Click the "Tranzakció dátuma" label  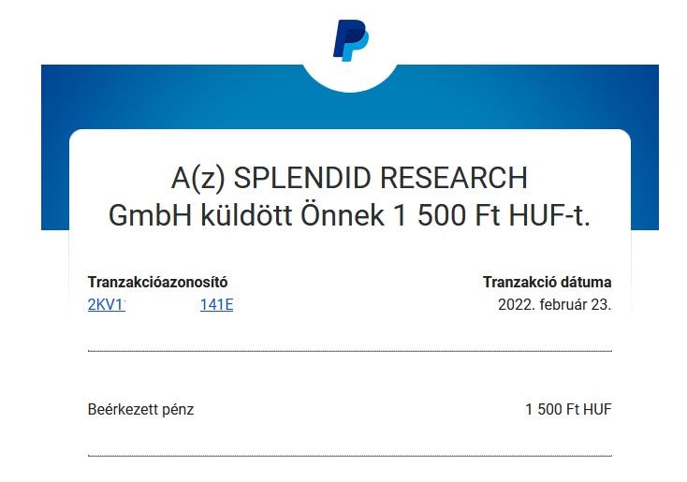tap(547, 282)
